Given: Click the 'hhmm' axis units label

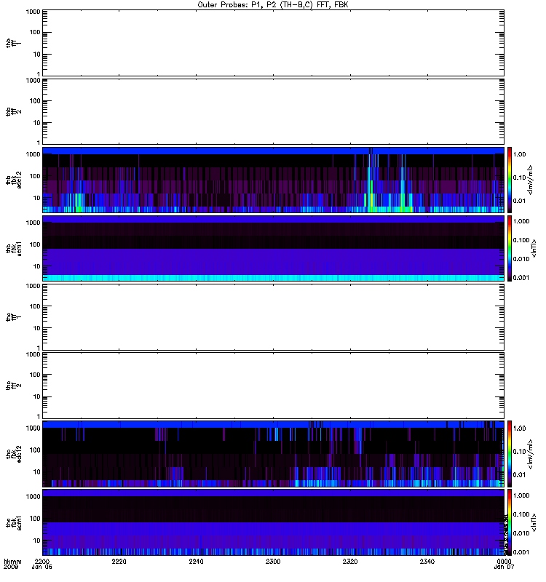Looking at the screenshot, I should tap(12, 562).
